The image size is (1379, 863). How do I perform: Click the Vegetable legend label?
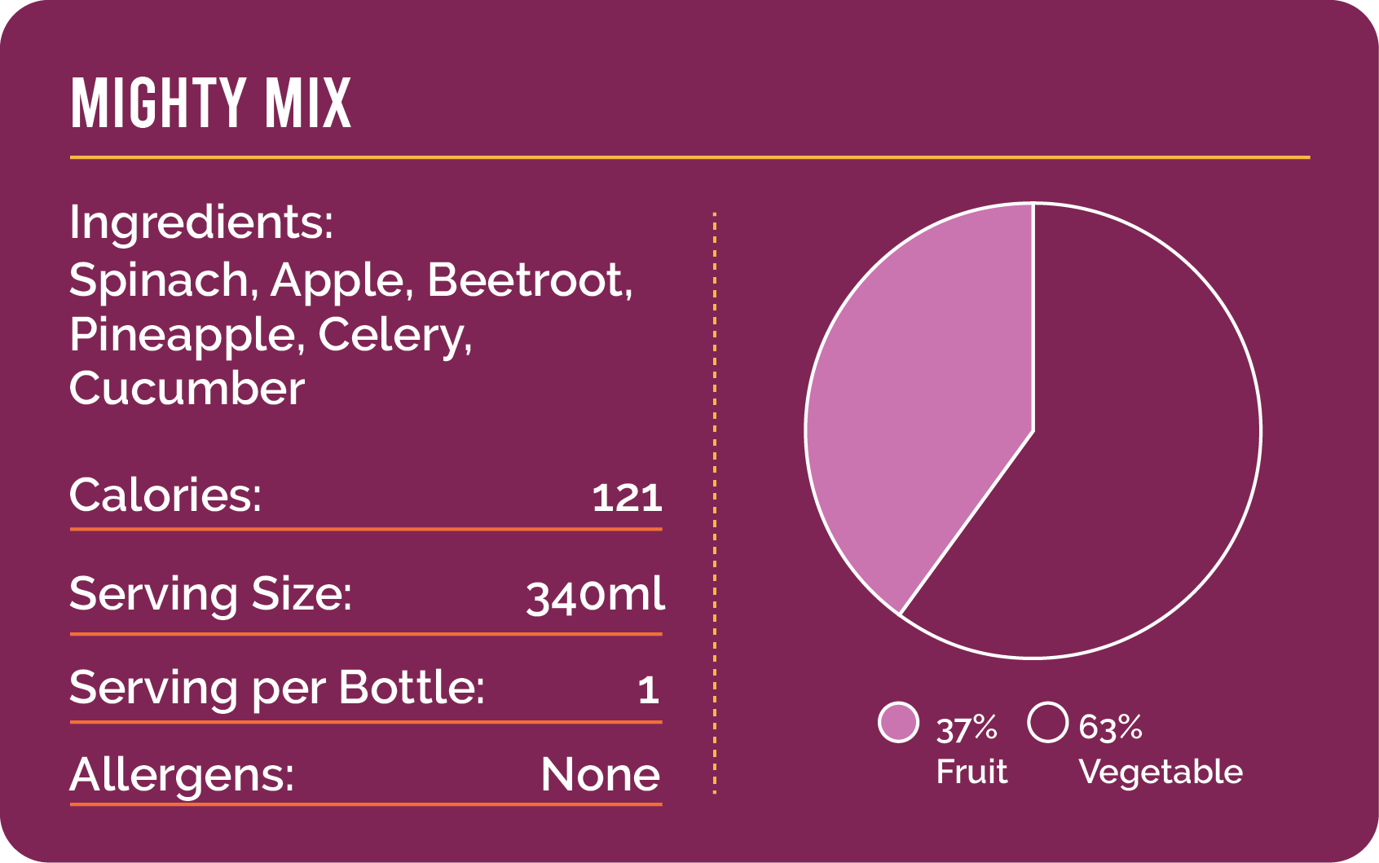(1161, 772)
